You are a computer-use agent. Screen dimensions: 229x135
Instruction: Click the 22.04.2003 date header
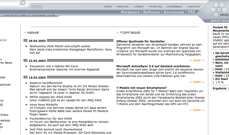point(37,61)
